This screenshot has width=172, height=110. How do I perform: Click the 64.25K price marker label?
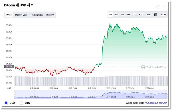pyautogui.click(x=9, y=67)
